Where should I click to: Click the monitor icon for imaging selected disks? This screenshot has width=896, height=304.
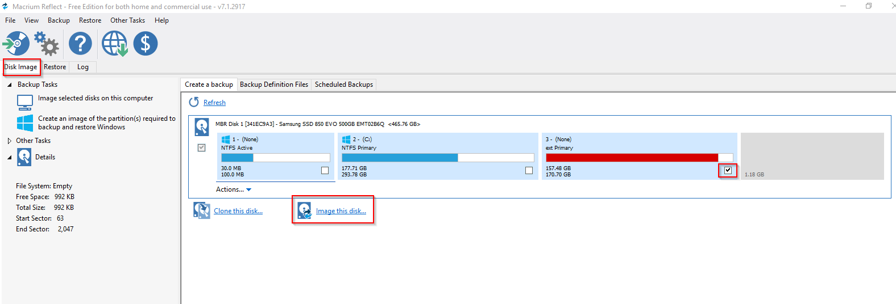[x=25, y=102]
